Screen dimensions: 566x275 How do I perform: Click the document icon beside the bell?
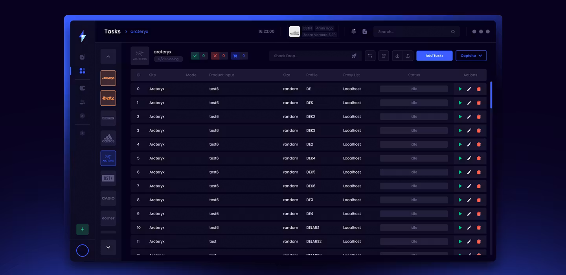point(365,31)
